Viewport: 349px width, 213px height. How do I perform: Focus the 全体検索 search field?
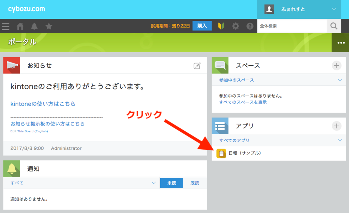[x=292, y=26]
